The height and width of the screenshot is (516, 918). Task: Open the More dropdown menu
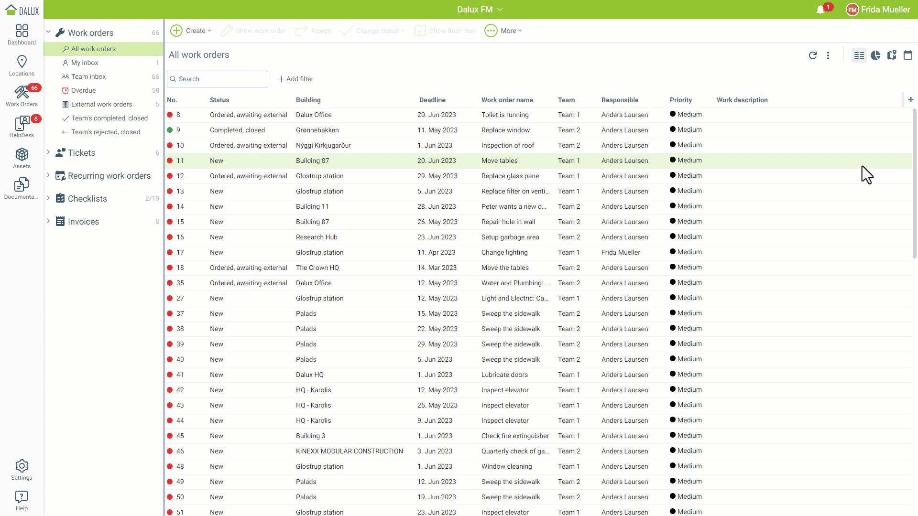(x=503, y=31)
